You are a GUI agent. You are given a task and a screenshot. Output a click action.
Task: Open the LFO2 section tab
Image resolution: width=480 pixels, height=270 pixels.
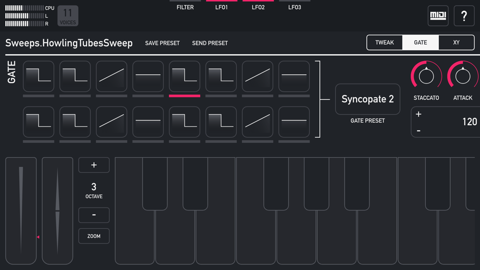coord(258,5)
